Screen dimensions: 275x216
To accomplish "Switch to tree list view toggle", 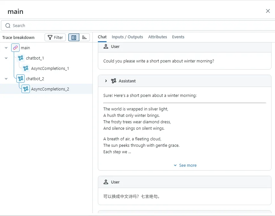I will click(74, 37).
